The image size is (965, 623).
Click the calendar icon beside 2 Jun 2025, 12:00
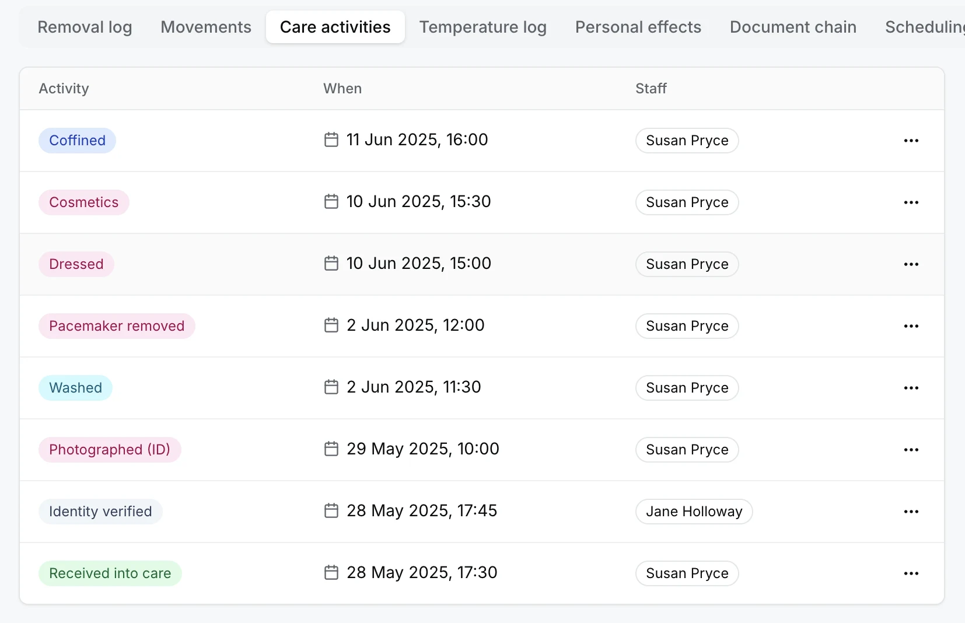pyautogui.click(x=331, y=325)
